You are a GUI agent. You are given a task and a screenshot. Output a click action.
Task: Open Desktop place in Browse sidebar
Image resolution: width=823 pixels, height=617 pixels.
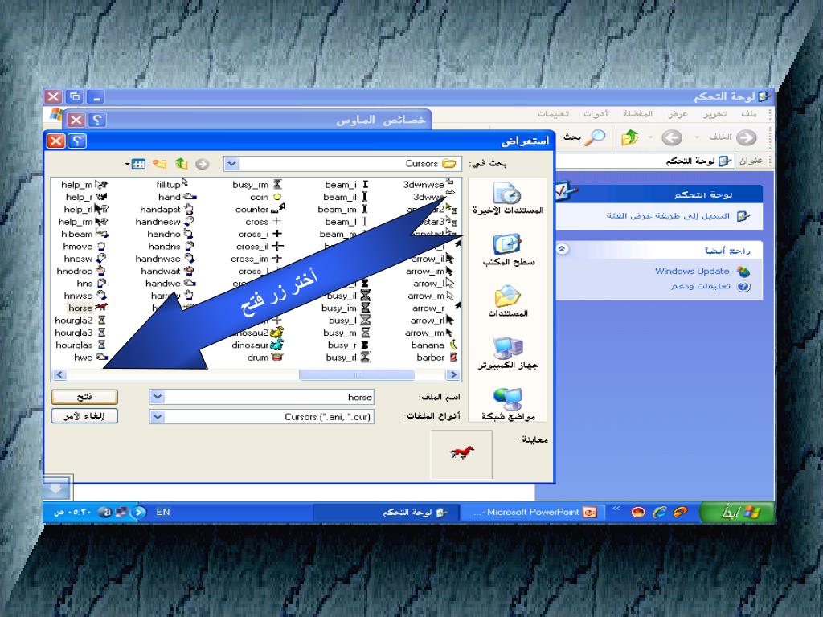pyautogui.click(x=508, y=251)
